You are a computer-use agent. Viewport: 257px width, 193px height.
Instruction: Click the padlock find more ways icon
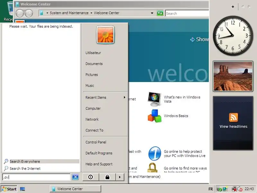click(x=152, y=167)
